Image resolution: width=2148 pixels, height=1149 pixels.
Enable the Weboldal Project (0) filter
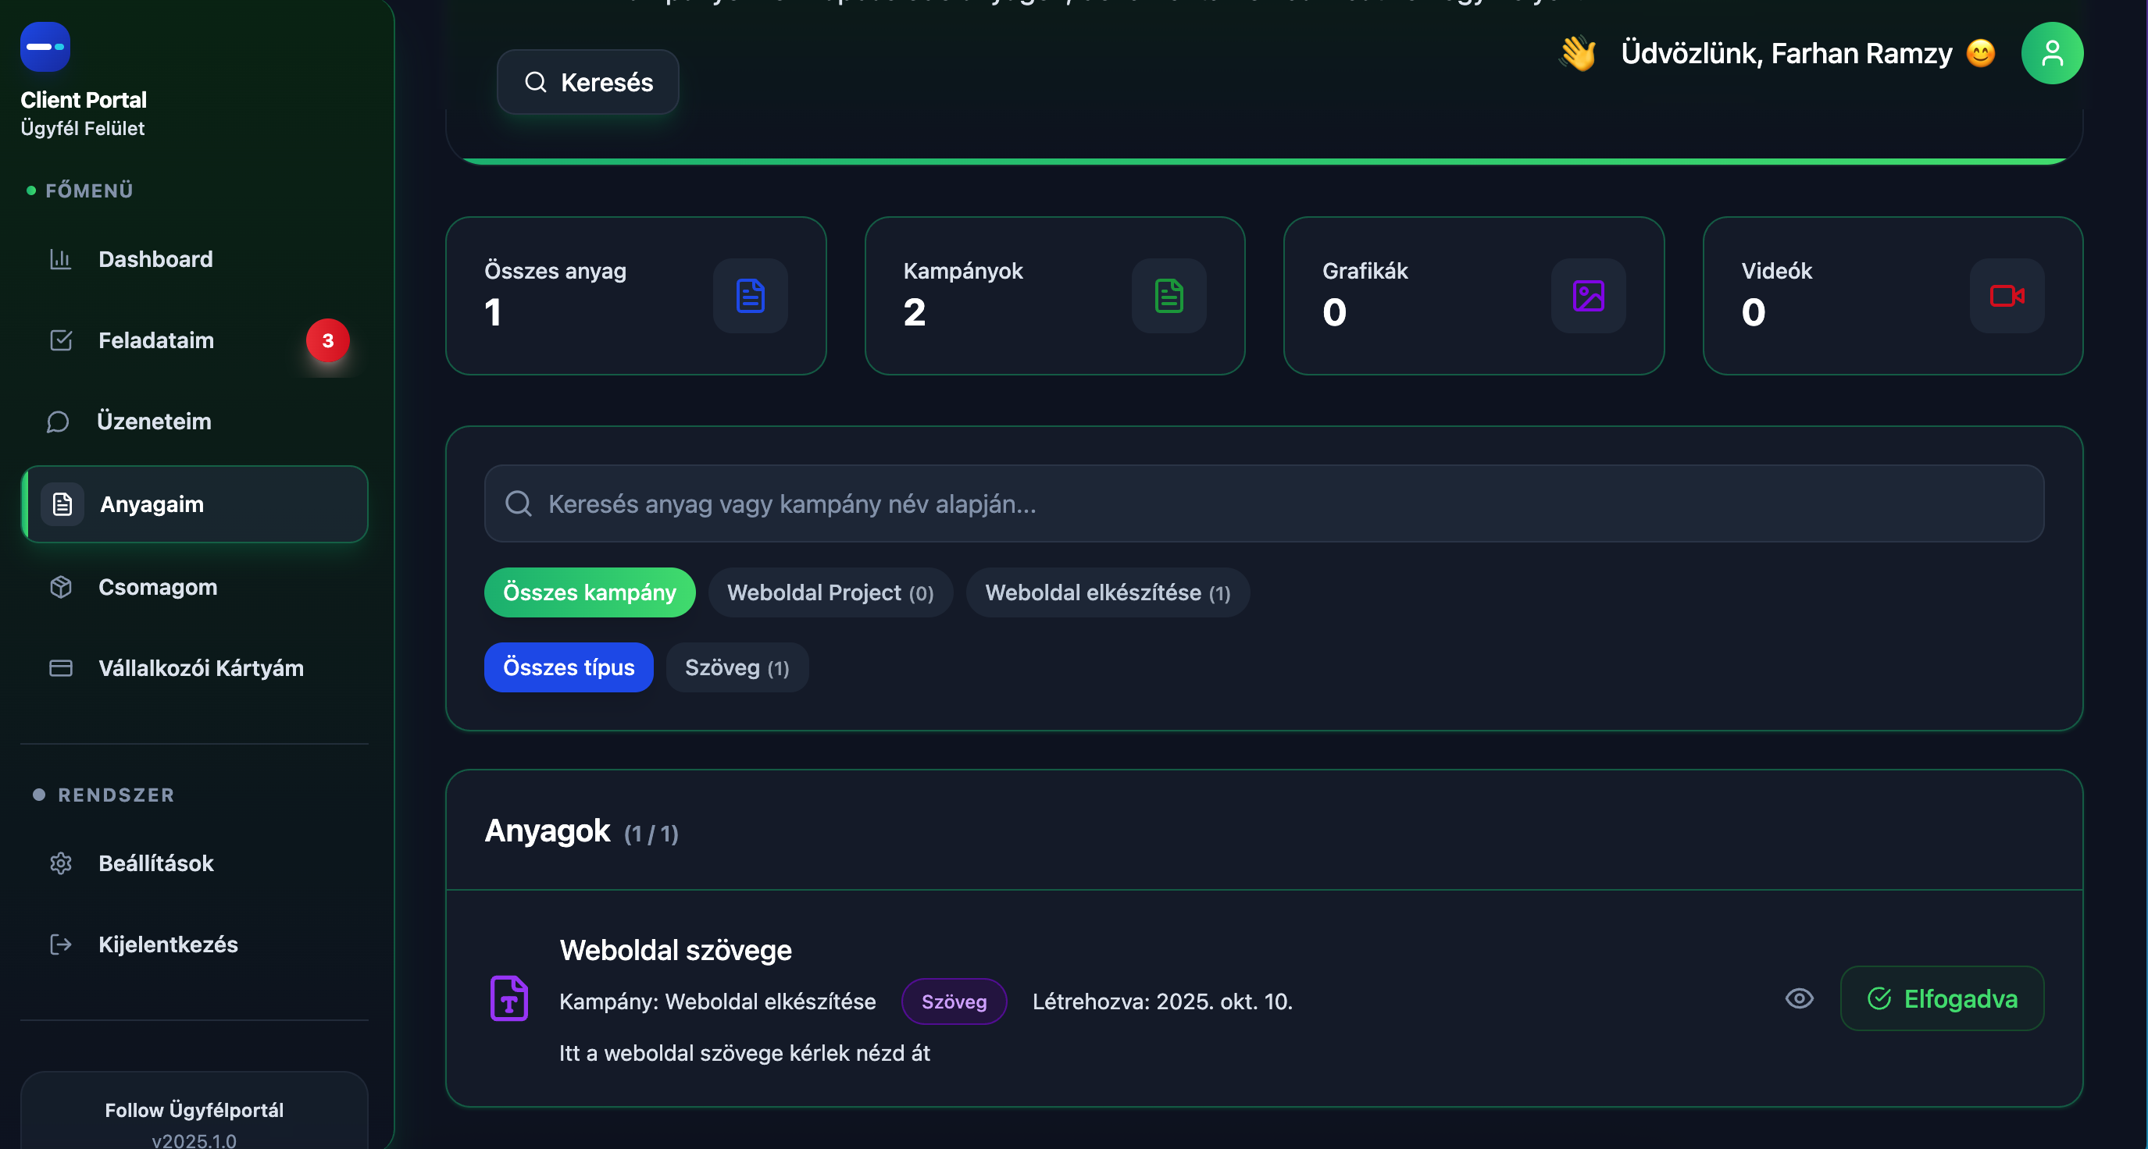830,592
